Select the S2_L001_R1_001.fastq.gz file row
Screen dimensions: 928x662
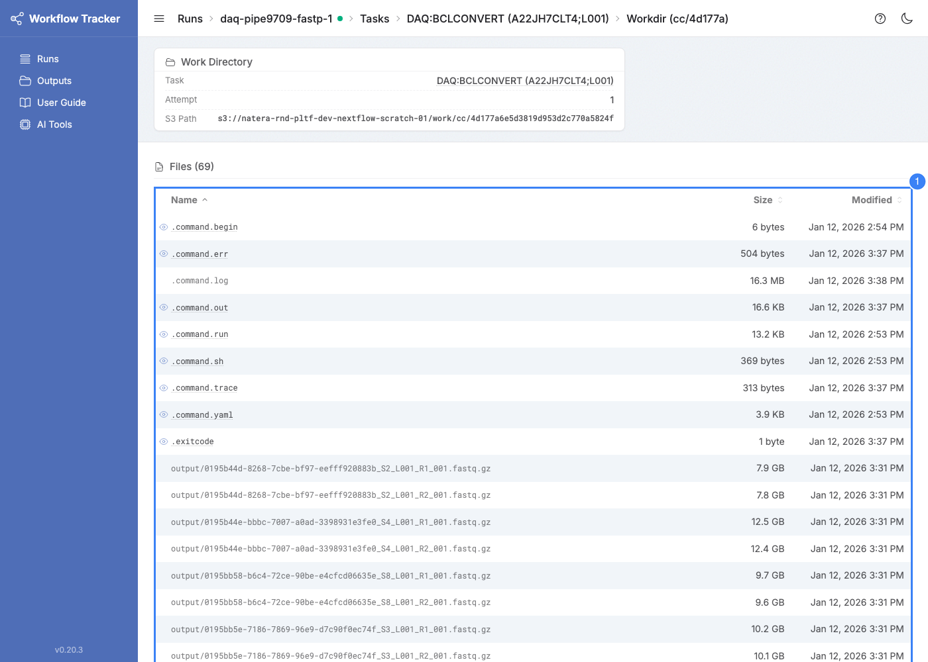(x=533, y=468)
